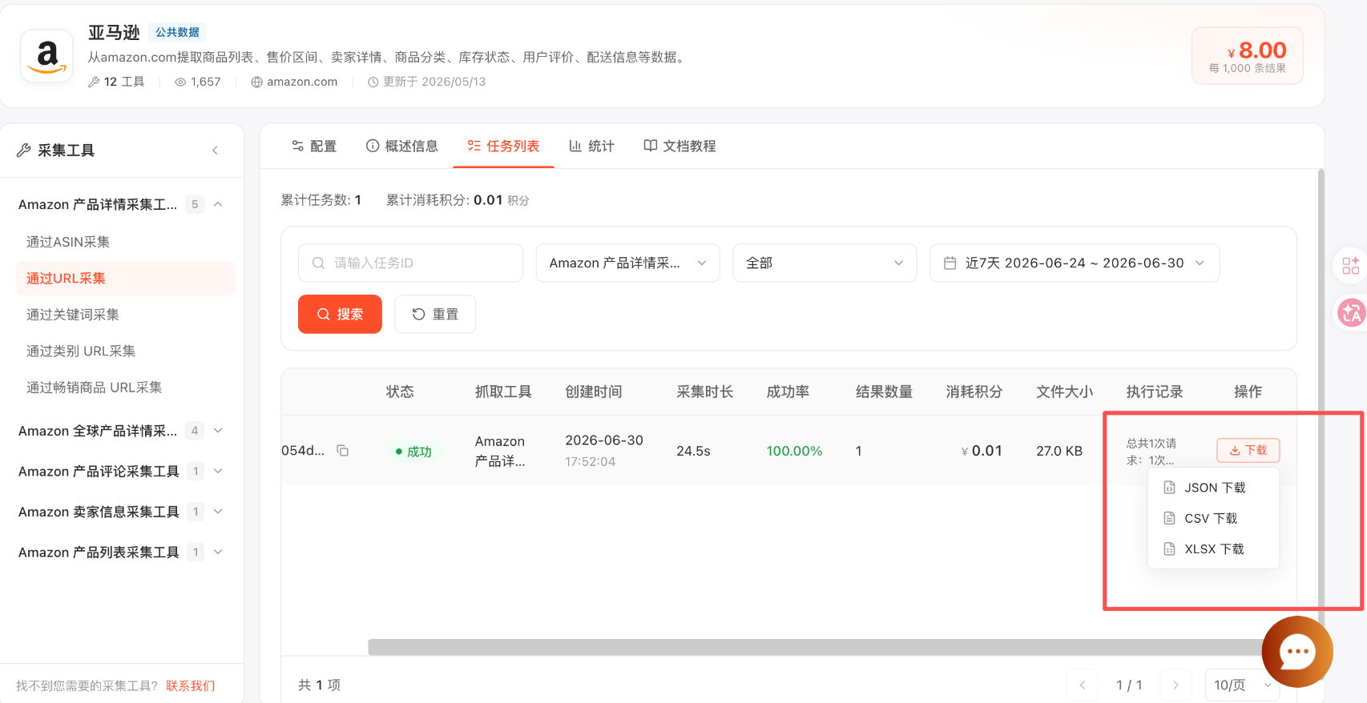Click the 100.00% success rate cell
Viewport: 1367px width, 703px height.
click(794, 451)
